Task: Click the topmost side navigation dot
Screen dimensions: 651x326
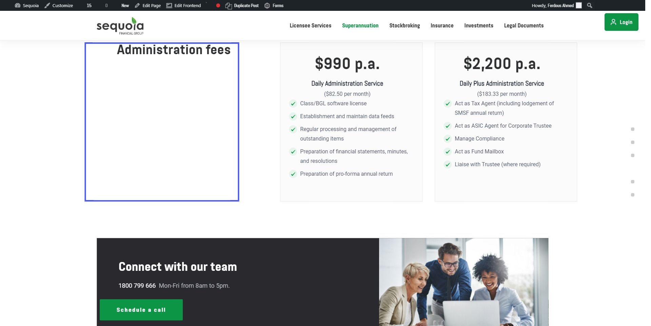Action: (632, 129)
